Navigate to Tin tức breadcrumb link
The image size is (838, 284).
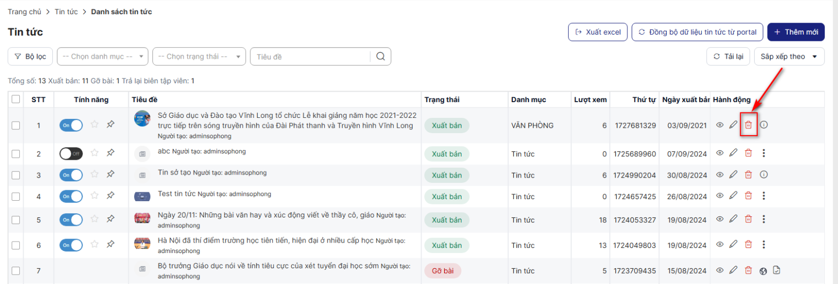[x=66, y=12]
